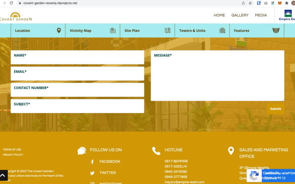Click the MetaMask fox extension icon
This screenshot has width=295, height=184.
coord(280,3)
